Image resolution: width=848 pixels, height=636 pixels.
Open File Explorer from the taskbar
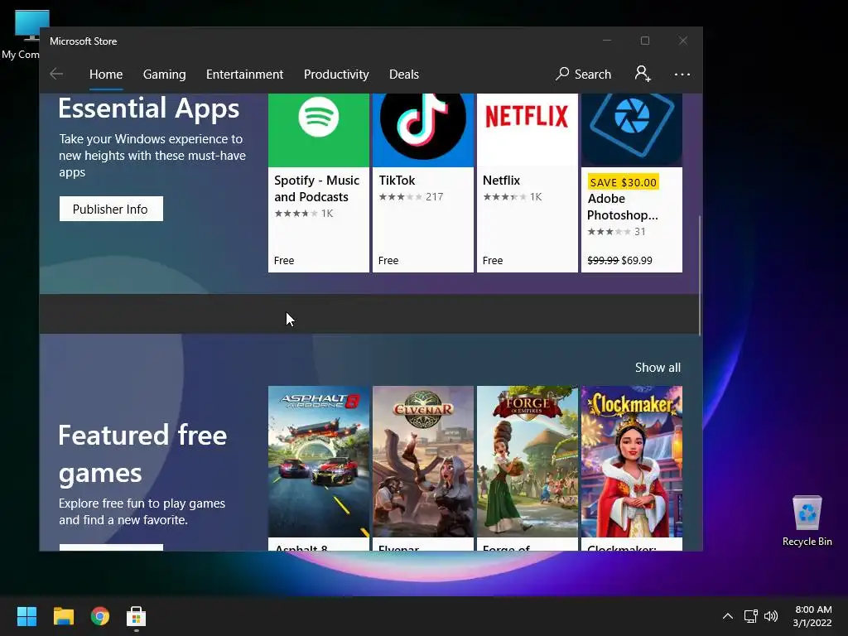pos(63,616)
